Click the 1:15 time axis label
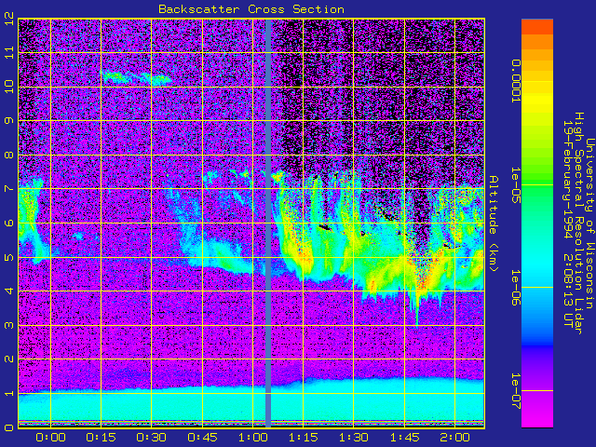Viewport: 596px width, 447px height. click(x=303, y=438)
